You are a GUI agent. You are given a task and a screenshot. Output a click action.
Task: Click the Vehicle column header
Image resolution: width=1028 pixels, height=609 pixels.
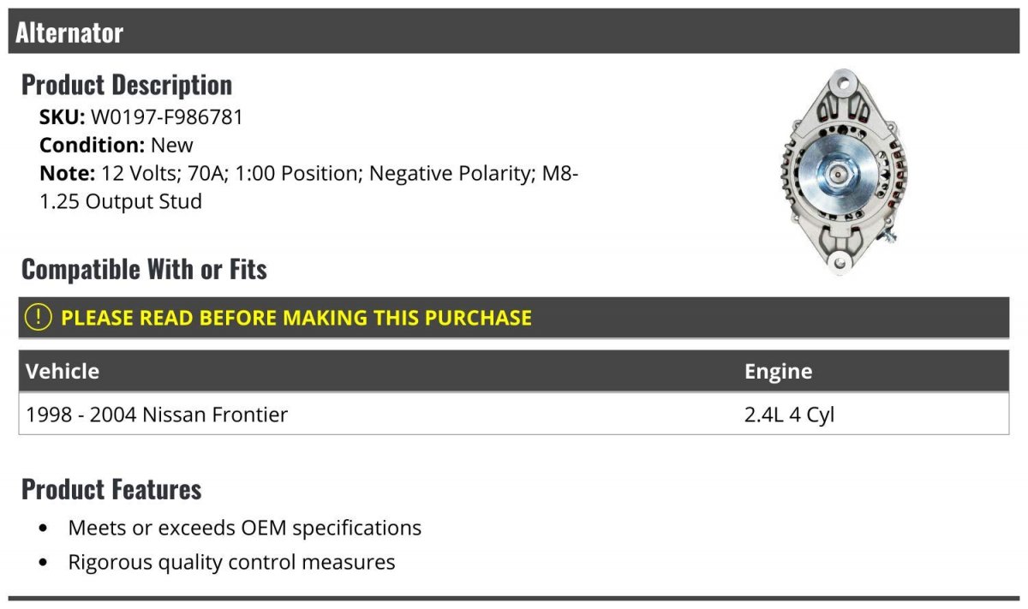(x=63, y=371)
